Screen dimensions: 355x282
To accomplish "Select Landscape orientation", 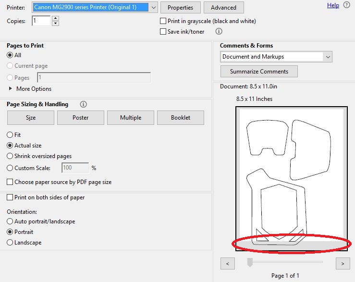I will point(10,243).
